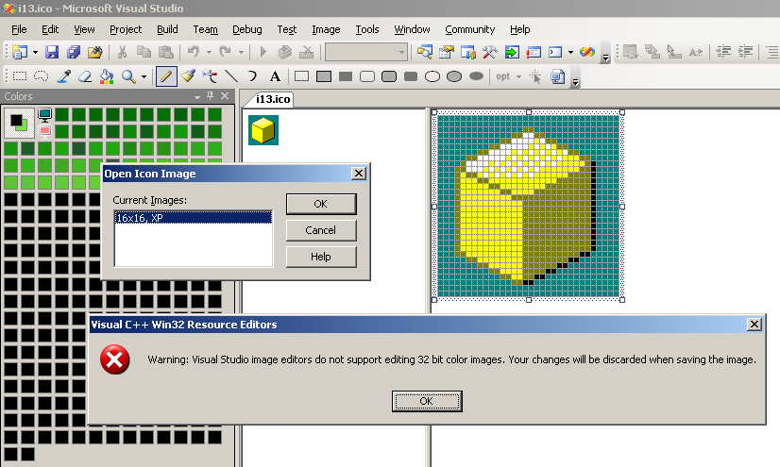Select the screen color monitor swatch
Image resolution: width=780 pixels, height=467 pixels.
click(x=44, y=115)
